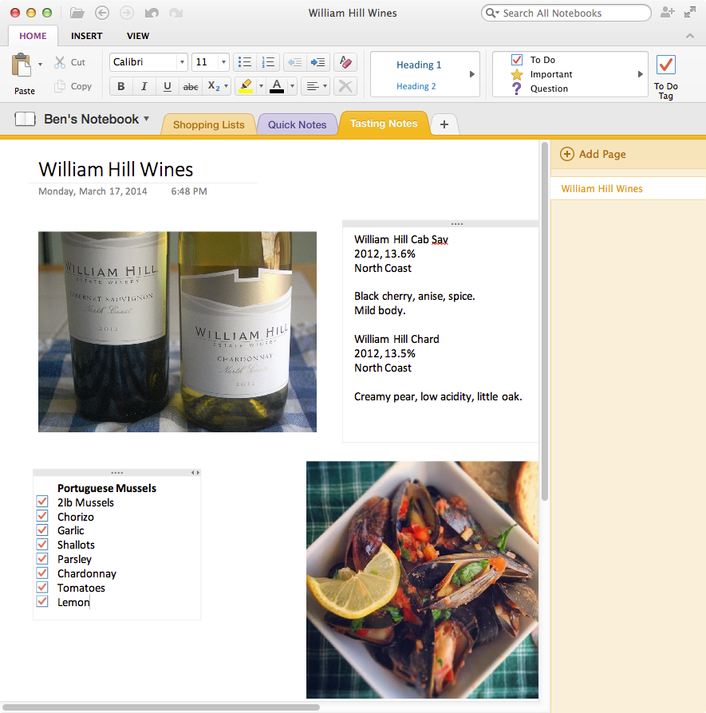This screenshot has width=706, height=713.
Task: Increase indent of selected text
Action: coord(318,62)
